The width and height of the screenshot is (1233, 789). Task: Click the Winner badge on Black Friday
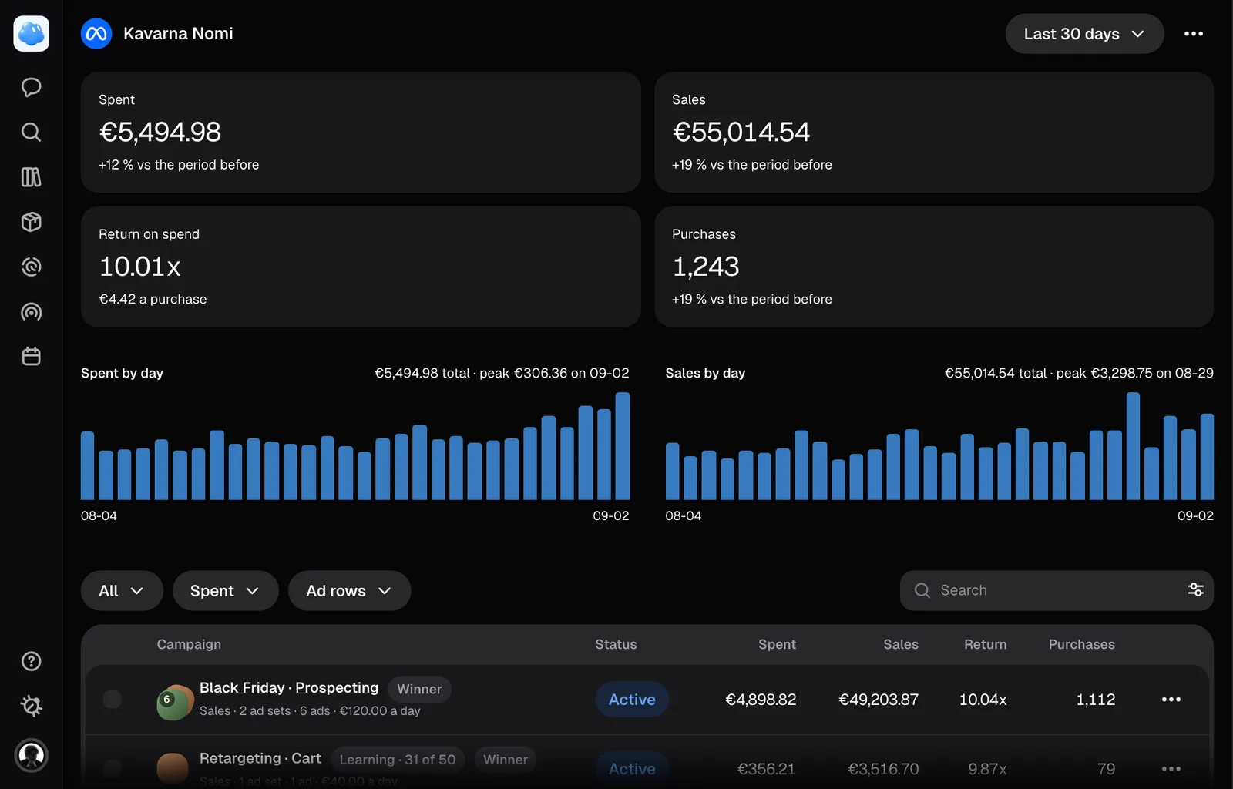419,689
